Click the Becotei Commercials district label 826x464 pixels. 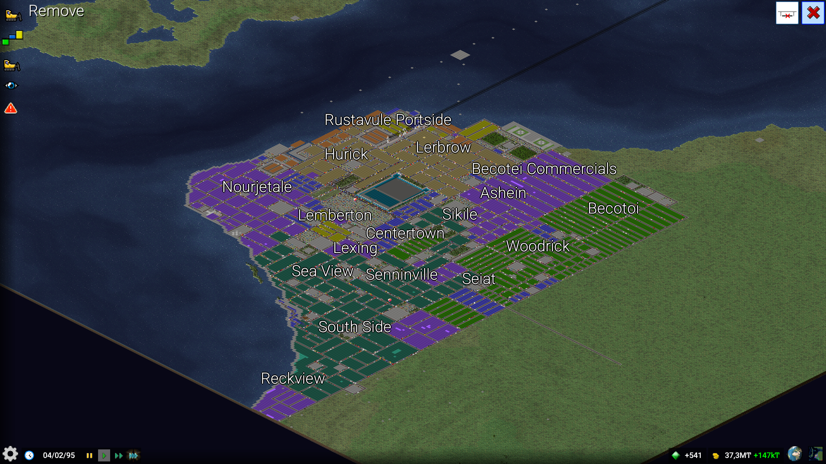pyautogui.click(x=544, y=168)
